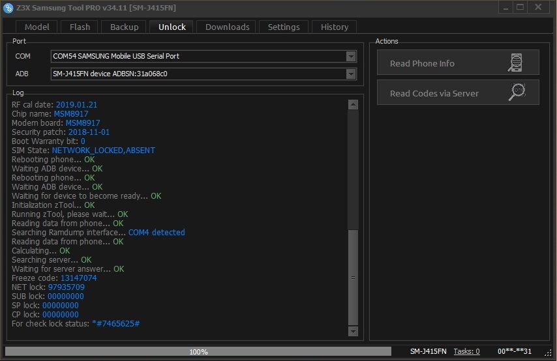Click the Z3X app logo icon
The width and height of the screenshot is (557, 361).
tap(8, 8)
